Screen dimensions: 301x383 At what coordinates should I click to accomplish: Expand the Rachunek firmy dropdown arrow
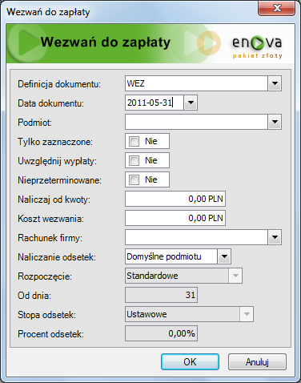click(275, 237)
